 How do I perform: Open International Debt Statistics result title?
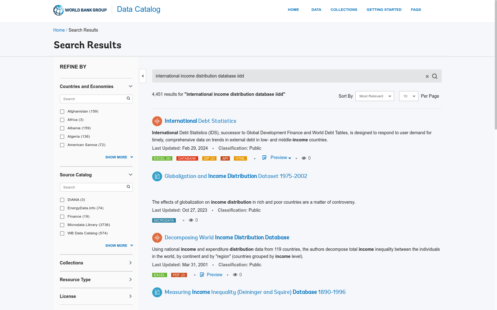pos(200,121)
